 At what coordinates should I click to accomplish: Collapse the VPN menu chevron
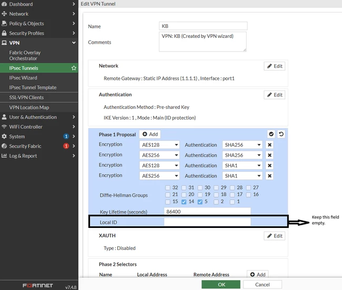pyautogui.click(x=74, y=43)
